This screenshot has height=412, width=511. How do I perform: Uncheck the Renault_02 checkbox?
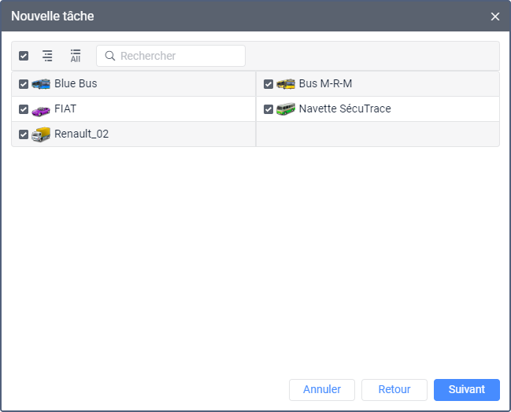point(24,134)
